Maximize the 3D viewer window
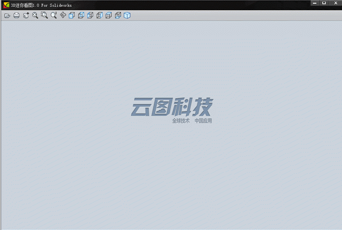This screenshot has width=342, height=230. coord(324,3)
